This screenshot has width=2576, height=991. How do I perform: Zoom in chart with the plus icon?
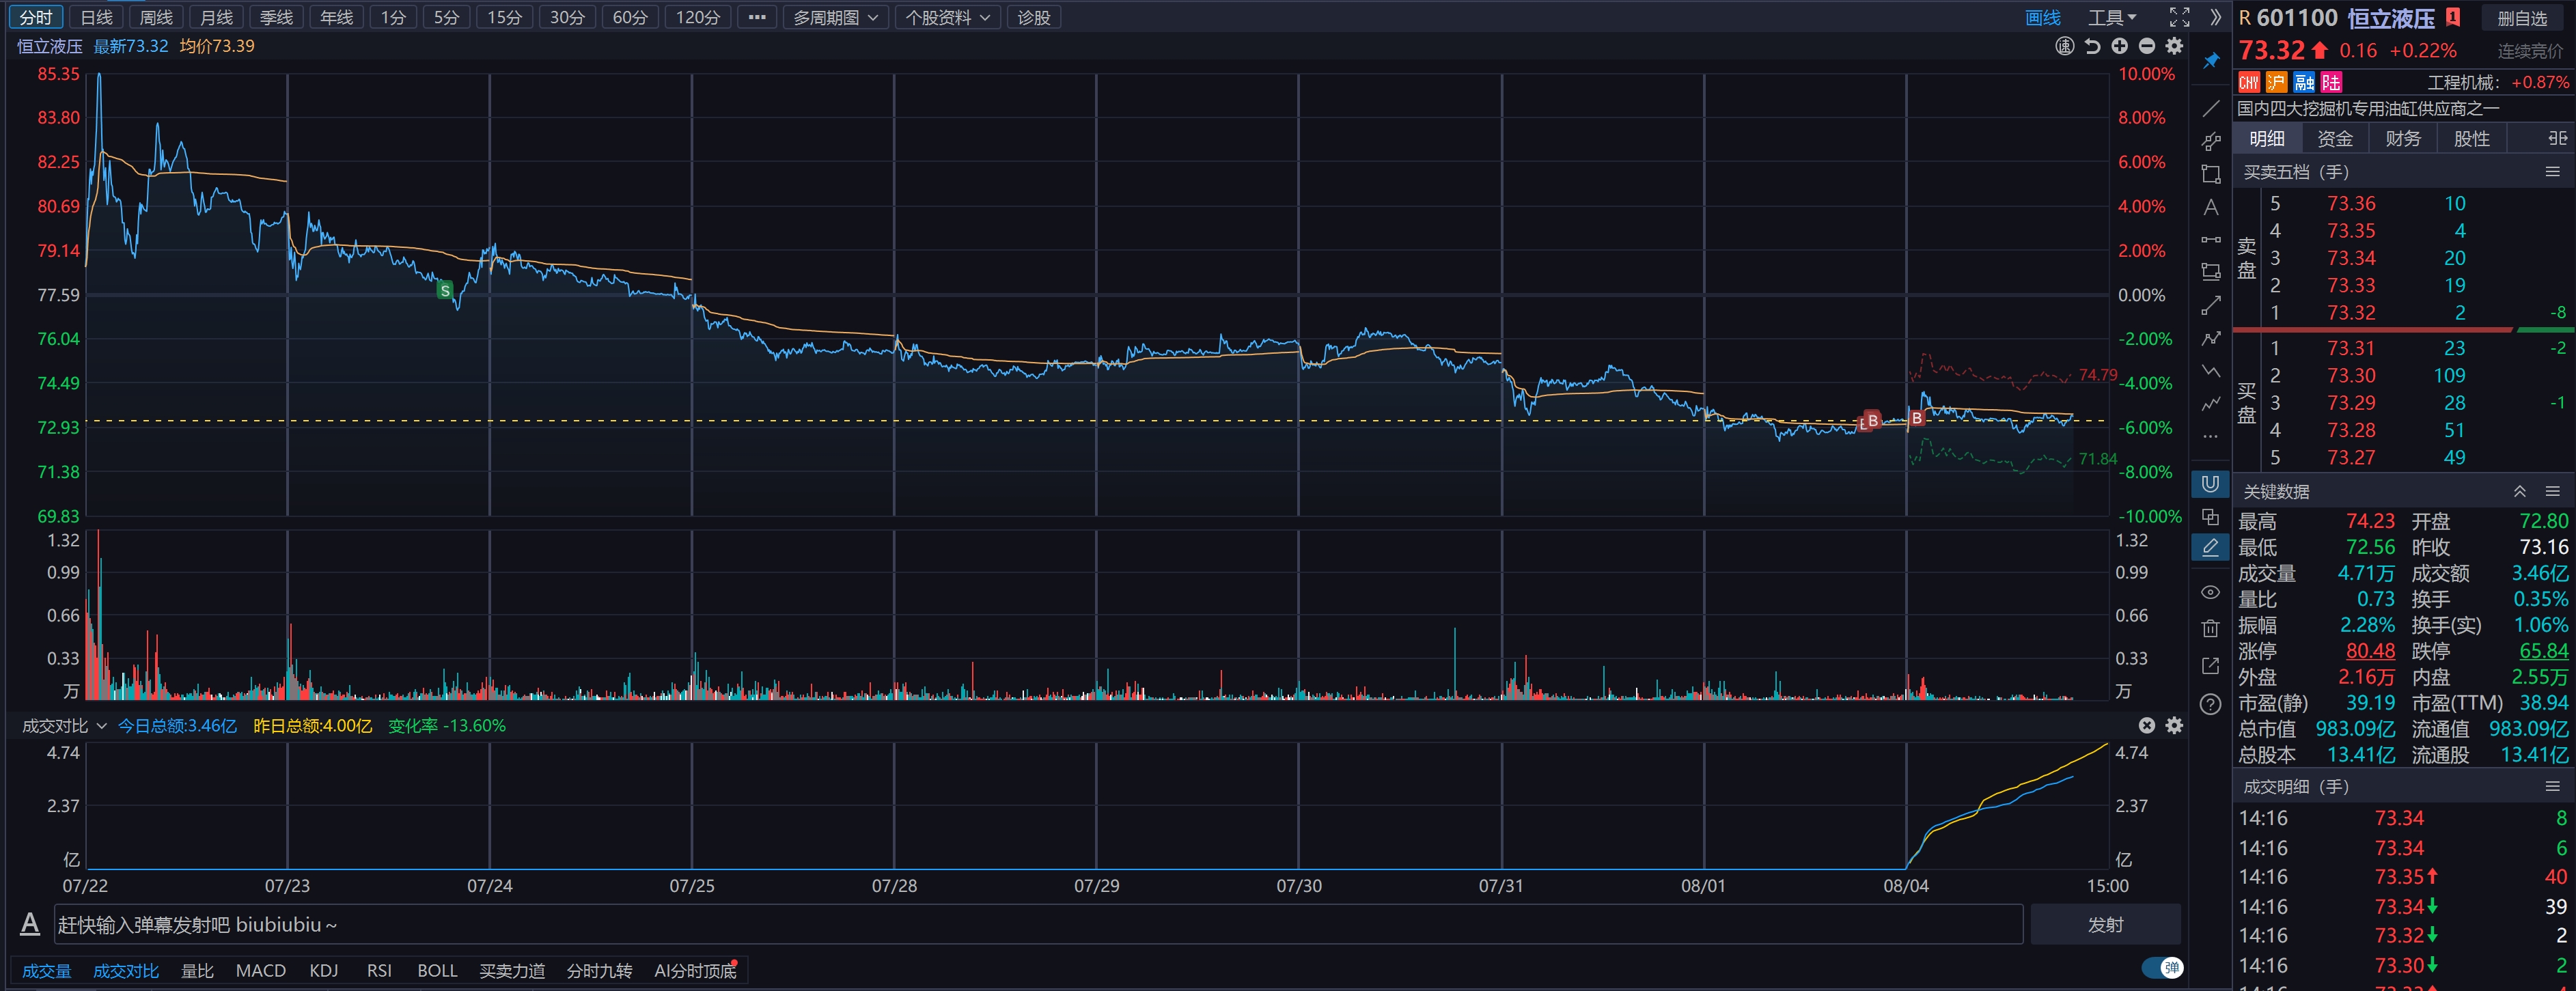(x=2120, y=46)
